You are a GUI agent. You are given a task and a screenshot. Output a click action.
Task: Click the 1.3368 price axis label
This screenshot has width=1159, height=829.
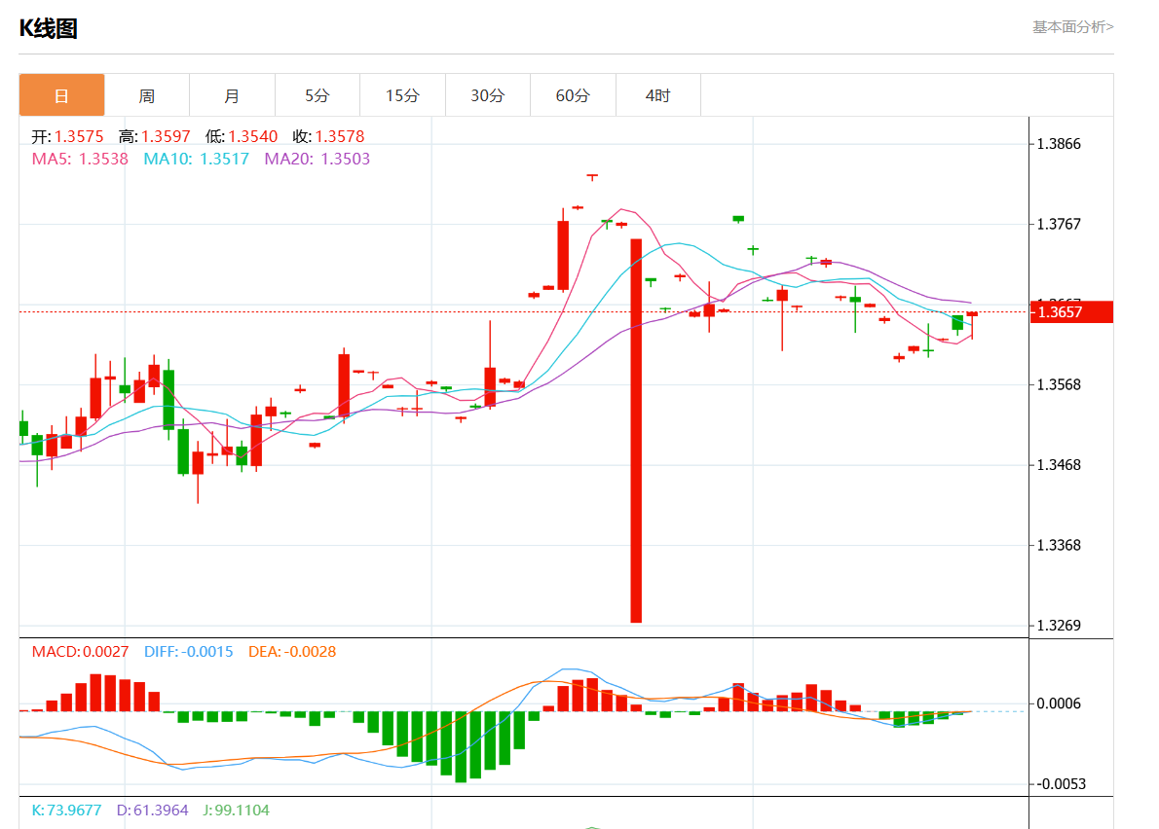coord(1059,546)
